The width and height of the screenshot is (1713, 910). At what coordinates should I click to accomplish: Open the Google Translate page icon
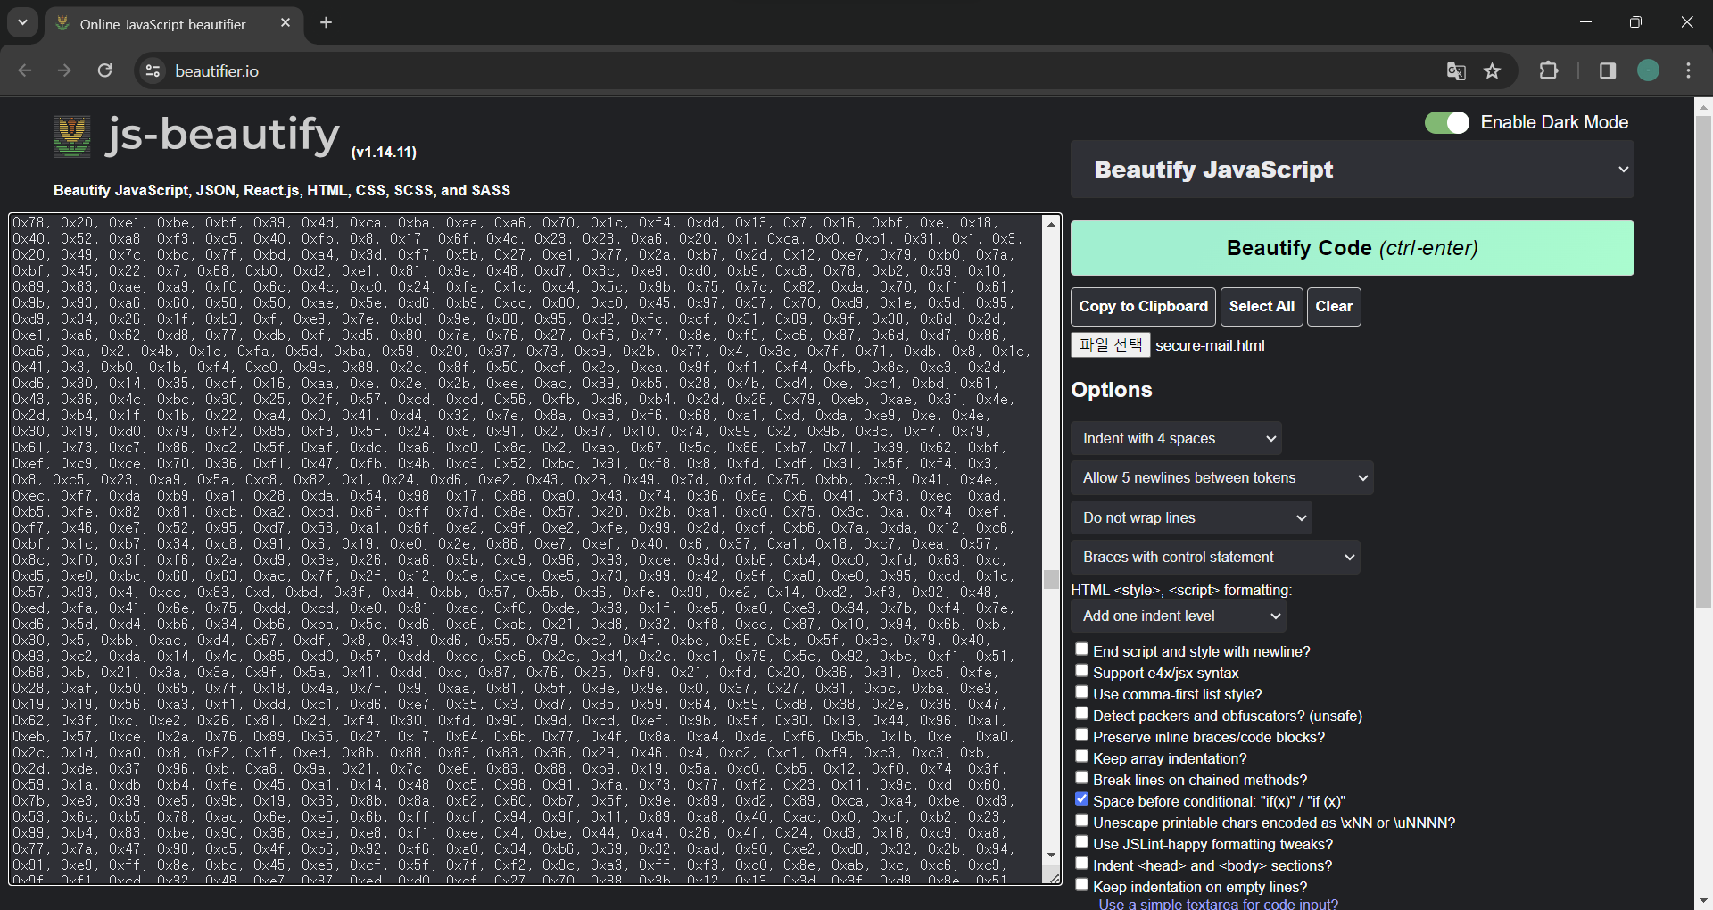pos(1456,70)
